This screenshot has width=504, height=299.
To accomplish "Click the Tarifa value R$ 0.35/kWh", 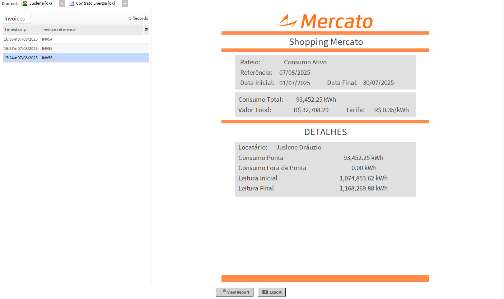I will 391,110.
